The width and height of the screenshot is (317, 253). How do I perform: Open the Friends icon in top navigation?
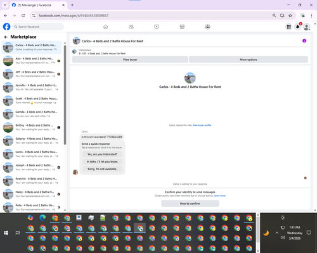(x=131, y=27)
